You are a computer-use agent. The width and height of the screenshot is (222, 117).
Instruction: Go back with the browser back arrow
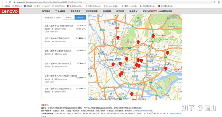coord(2,2)
